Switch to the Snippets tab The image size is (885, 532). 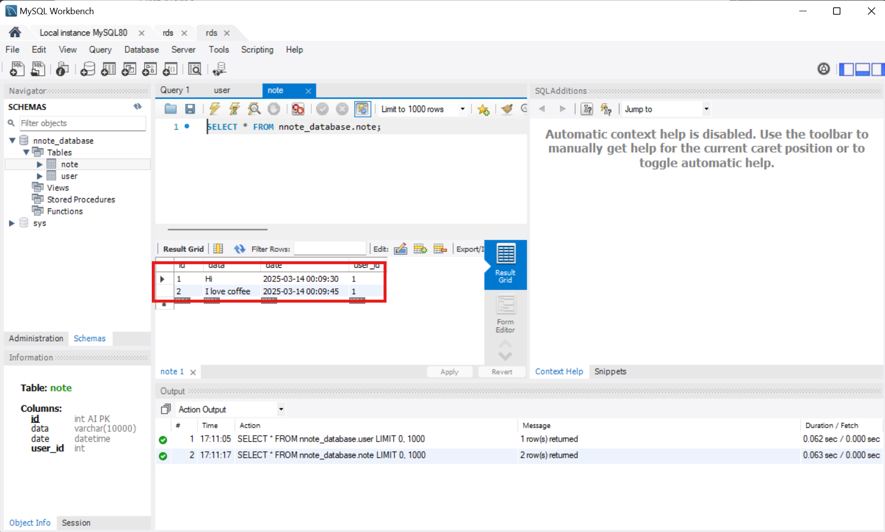610,371
